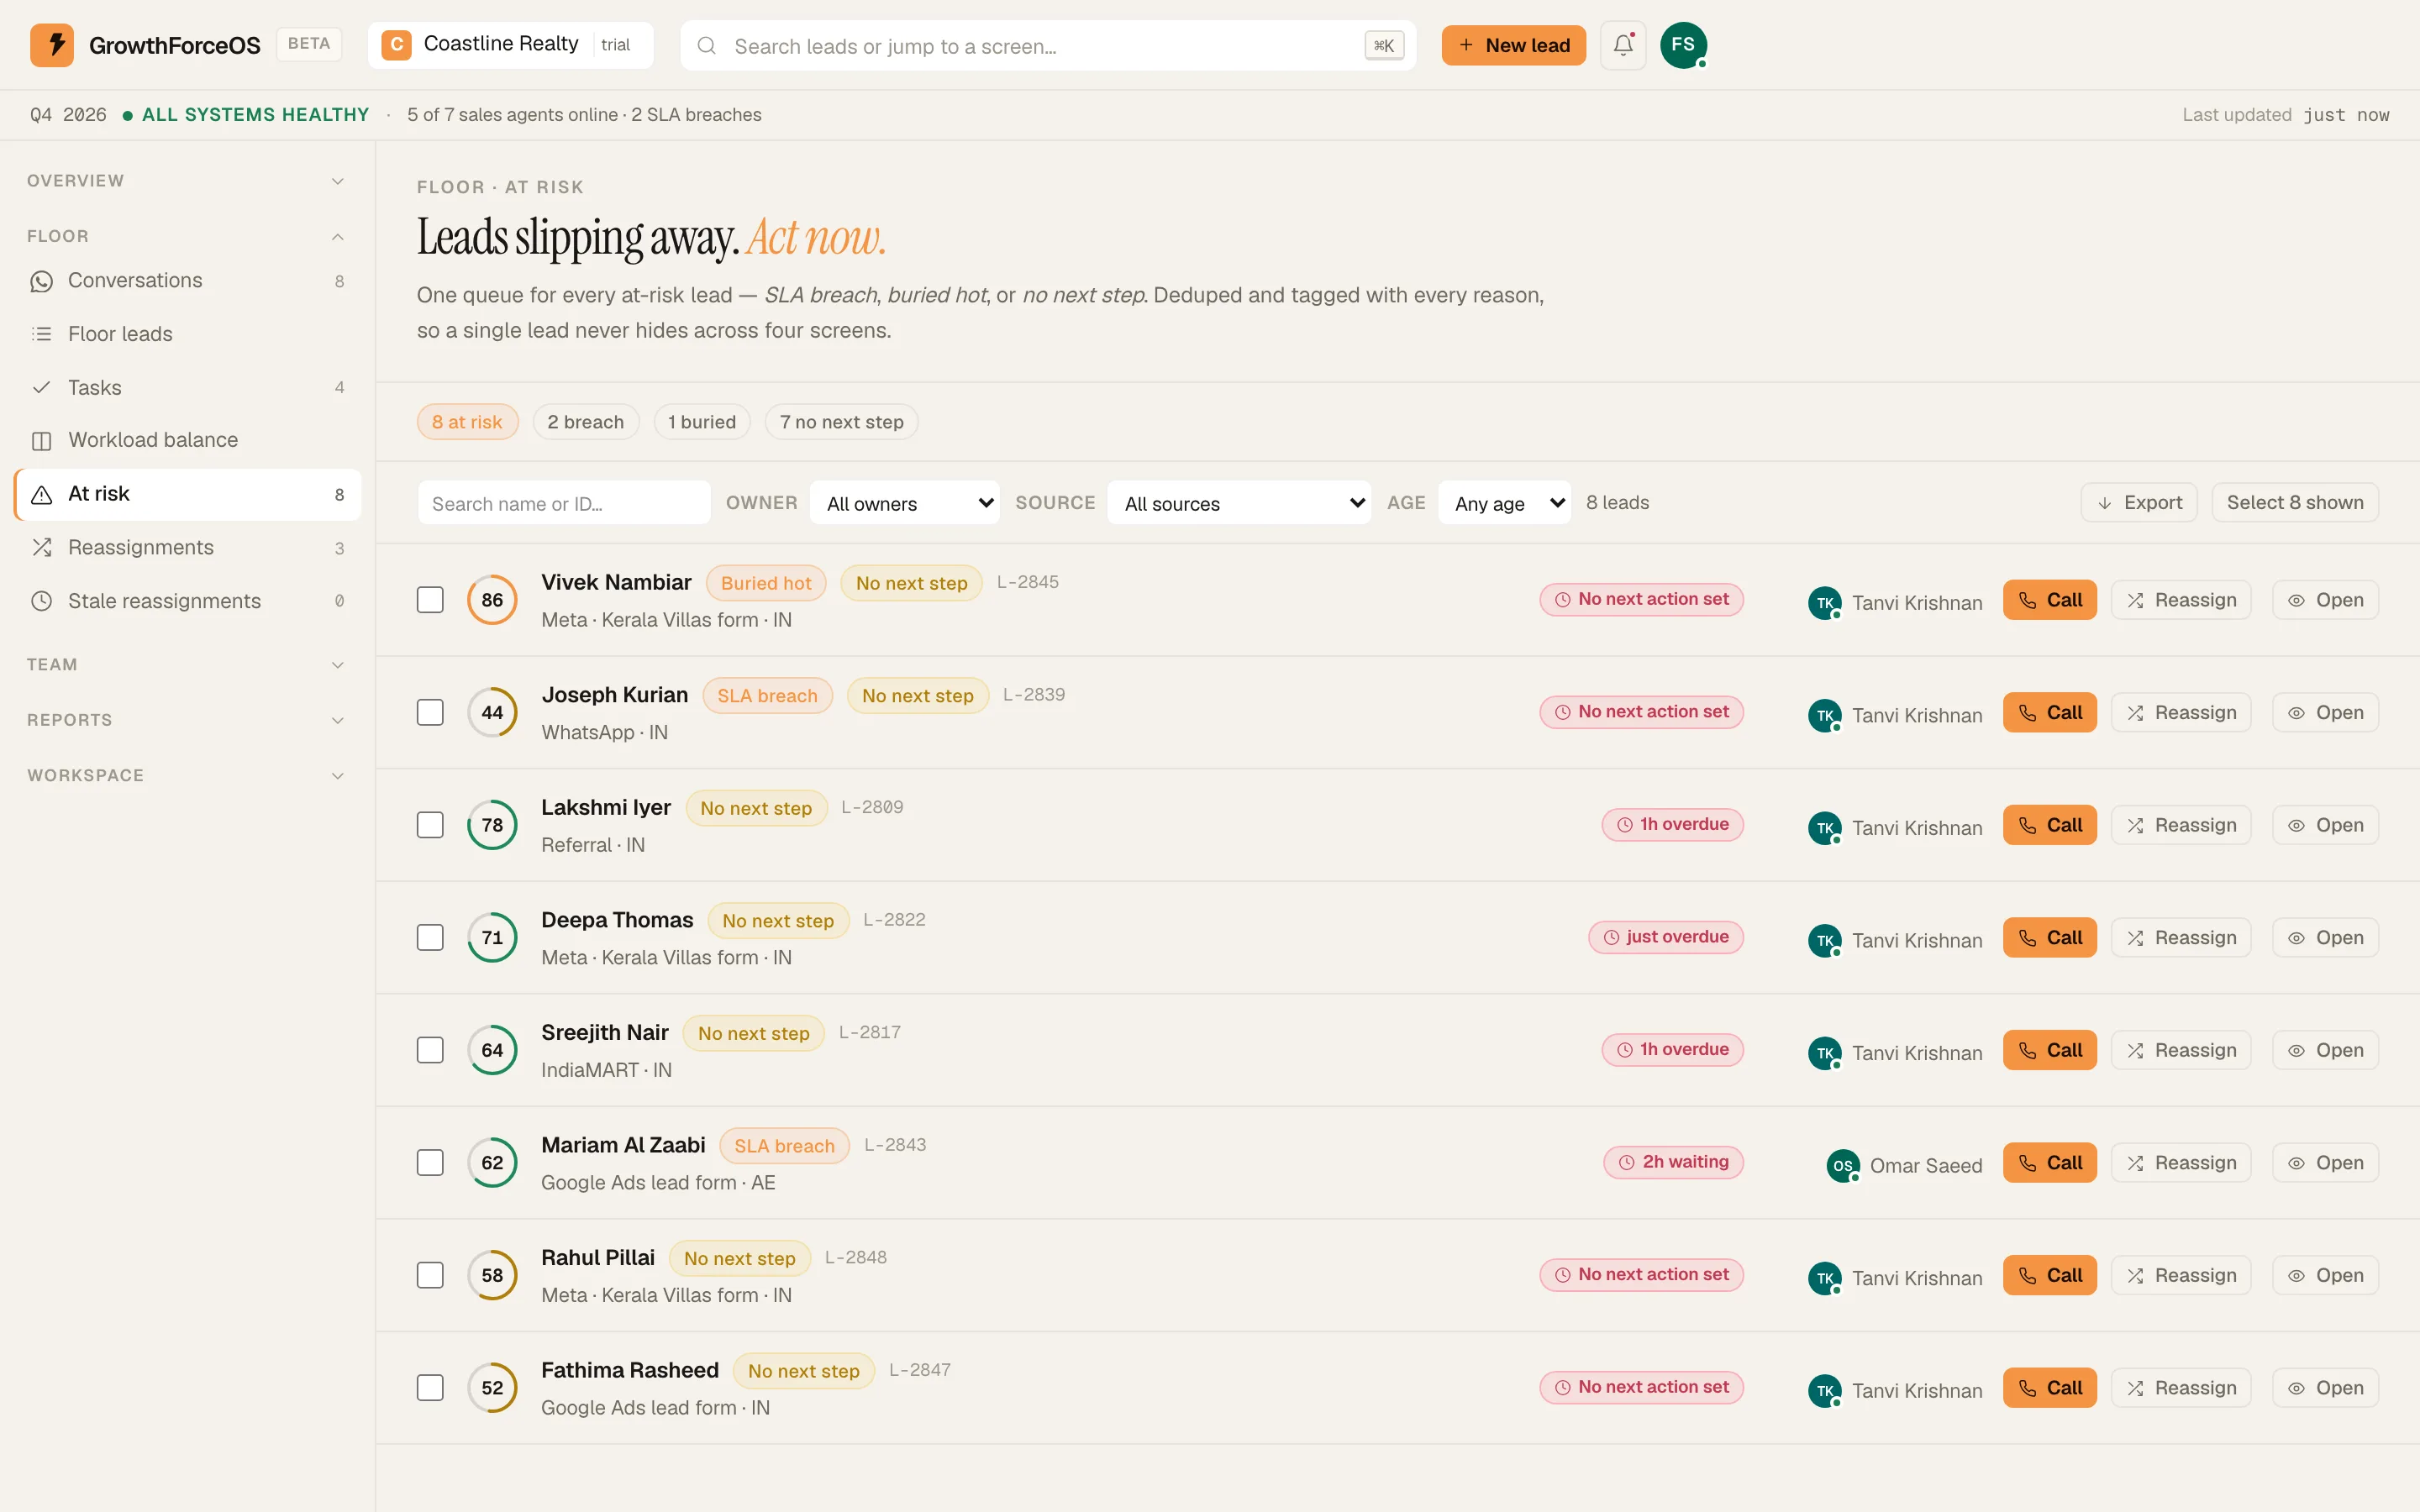Screen dimensions: 2420x1512
Task: Select the Lakshmi Iyer row checkbox
Action: pyautogui.click(x=430, y=825)
